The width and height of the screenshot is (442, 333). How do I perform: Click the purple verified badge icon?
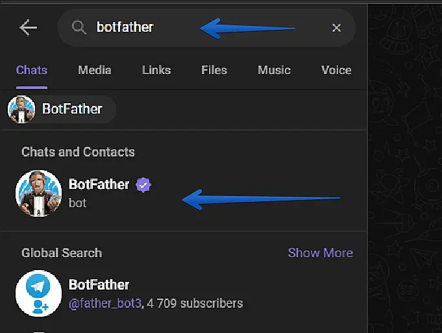[143, 185]
